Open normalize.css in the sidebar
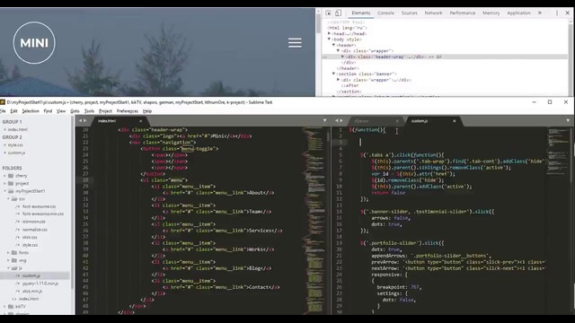This screenshot has height=323, width=575. (x=35, y=230)
